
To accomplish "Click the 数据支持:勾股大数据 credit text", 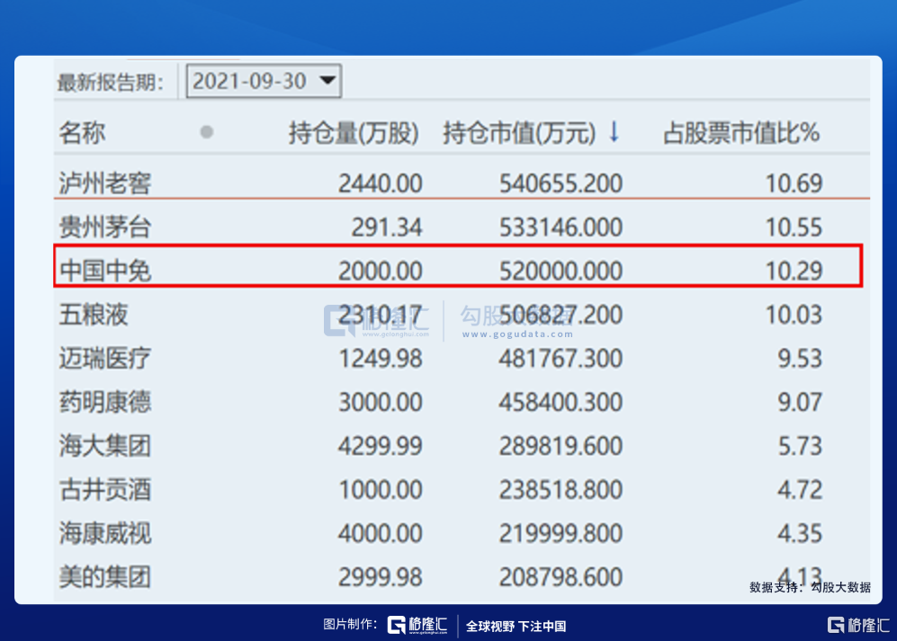I will [810, 587].
